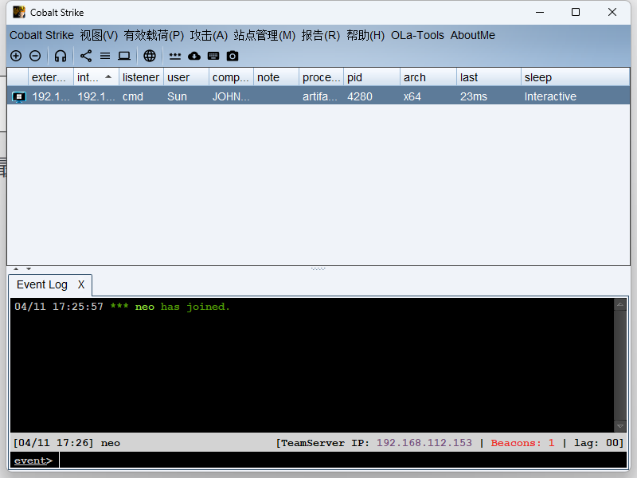This screenshot has width=637, height=478.
Task: Open keystrokes via keyboard icon
Action: click(x=213, y=56)
